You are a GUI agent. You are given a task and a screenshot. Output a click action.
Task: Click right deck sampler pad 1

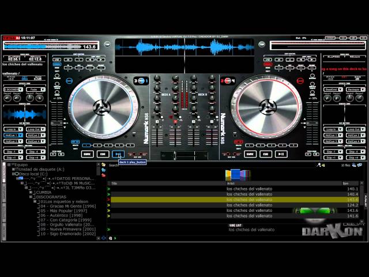pyautogui.click(x=250, y=145)
